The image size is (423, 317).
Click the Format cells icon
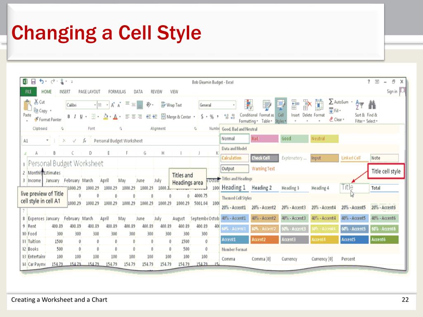(x=319, y=104)
